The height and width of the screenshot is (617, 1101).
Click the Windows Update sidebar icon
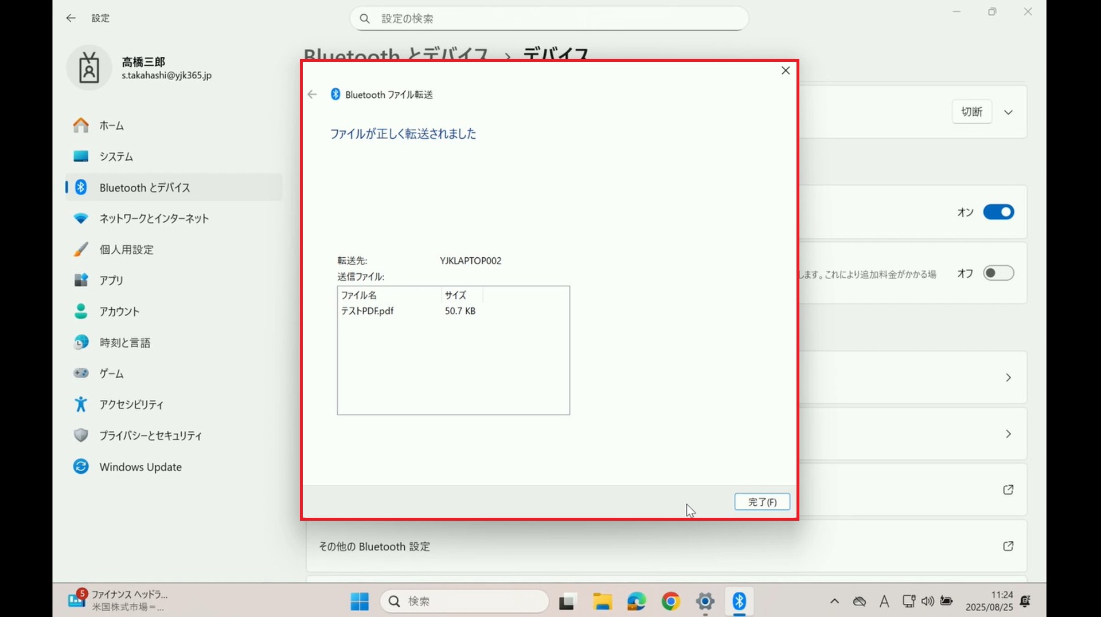(x=81, y=466)
